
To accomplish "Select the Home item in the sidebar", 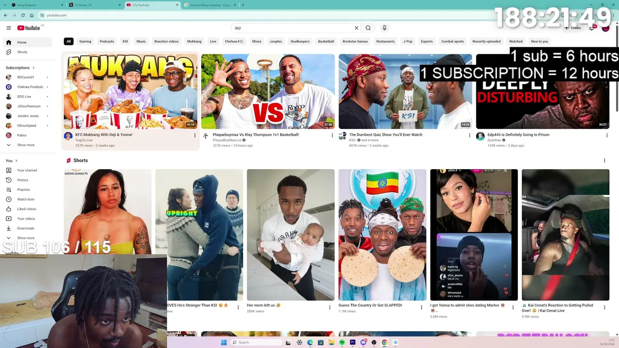I will pos(28,43).
